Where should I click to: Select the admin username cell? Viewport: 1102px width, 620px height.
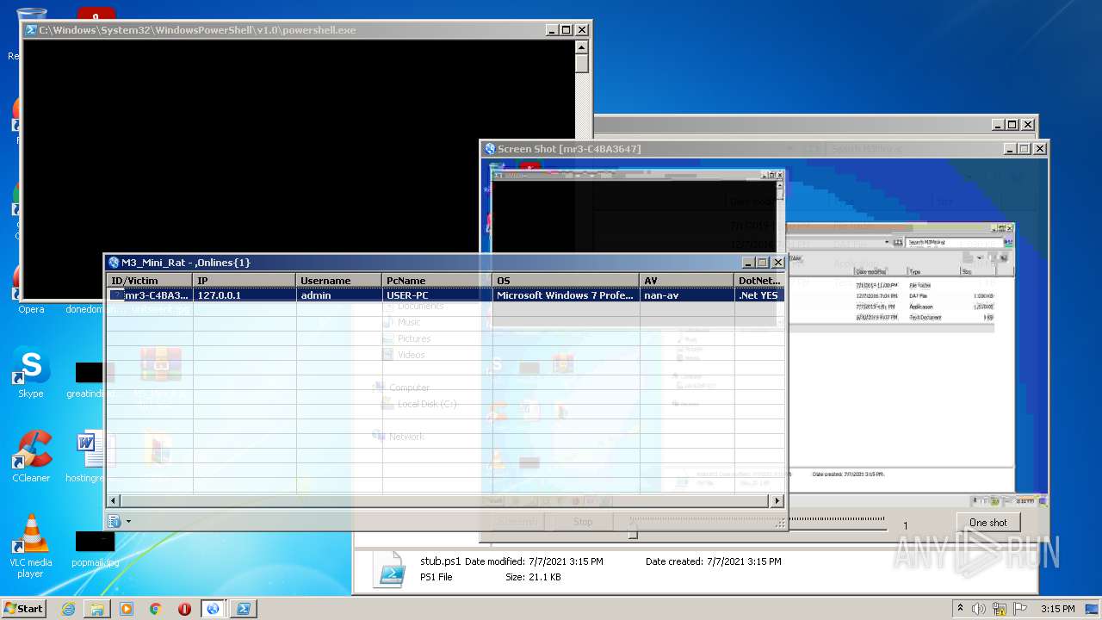click(339, 295)
